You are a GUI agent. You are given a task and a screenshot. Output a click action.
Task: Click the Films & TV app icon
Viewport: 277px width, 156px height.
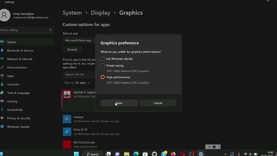click(67, 132)
